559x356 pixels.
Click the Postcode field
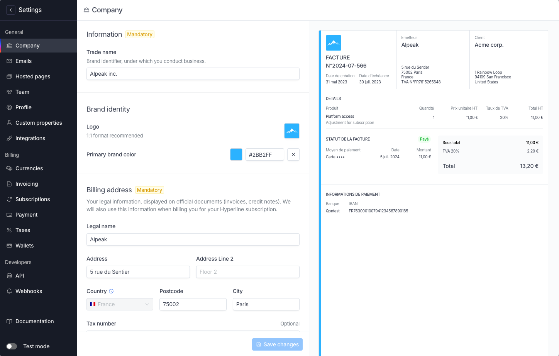(193, 304)
